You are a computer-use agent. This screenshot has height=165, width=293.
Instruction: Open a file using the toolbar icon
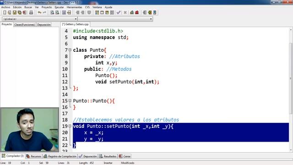click(x=10, y=12)
